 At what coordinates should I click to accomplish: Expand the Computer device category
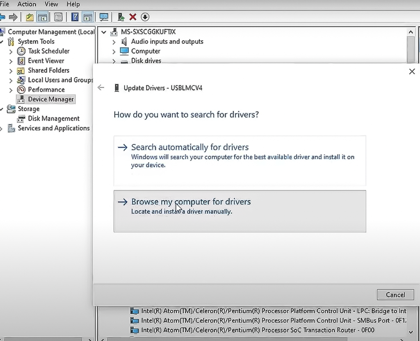114,51
